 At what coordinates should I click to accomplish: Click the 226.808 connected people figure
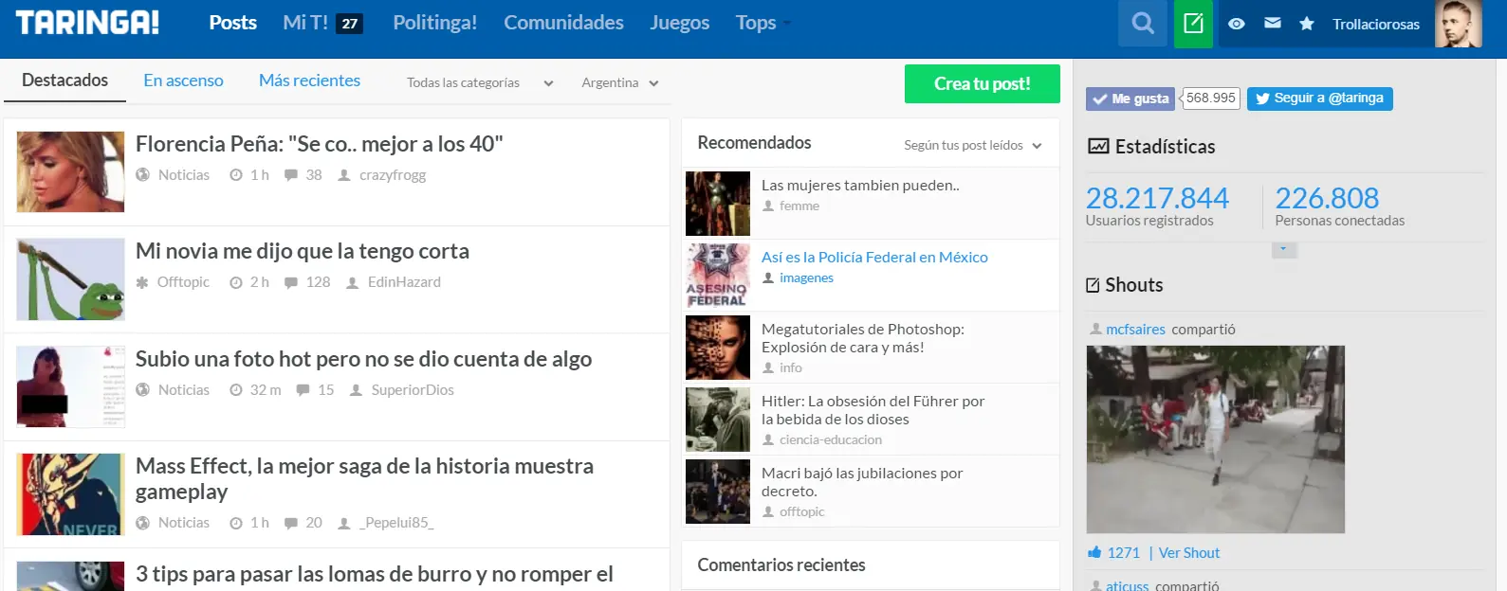pos(1327,197)
